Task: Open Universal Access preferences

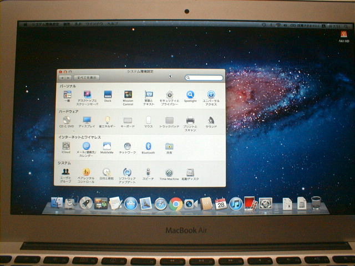Action: coord(211,98)
